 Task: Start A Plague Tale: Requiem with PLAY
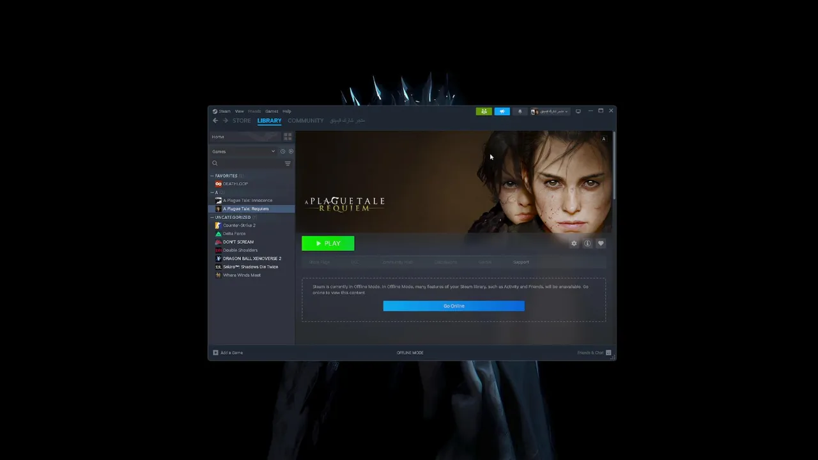(x=328, y=243)
